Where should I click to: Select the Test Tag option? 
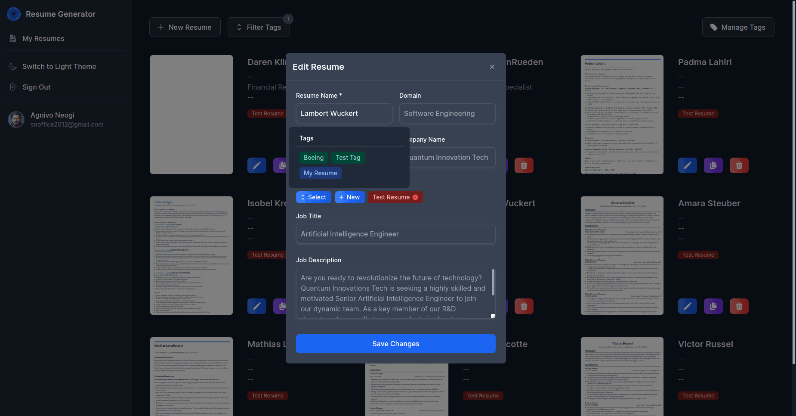pyautogui.click(x=348, y=158)
